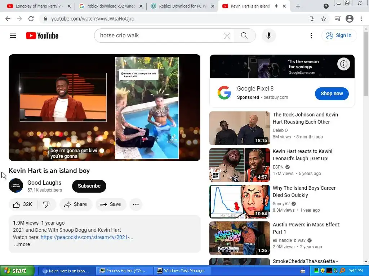The image size is (369, 276).
Task: Click the magnifier tray icon
Action: 342,271
